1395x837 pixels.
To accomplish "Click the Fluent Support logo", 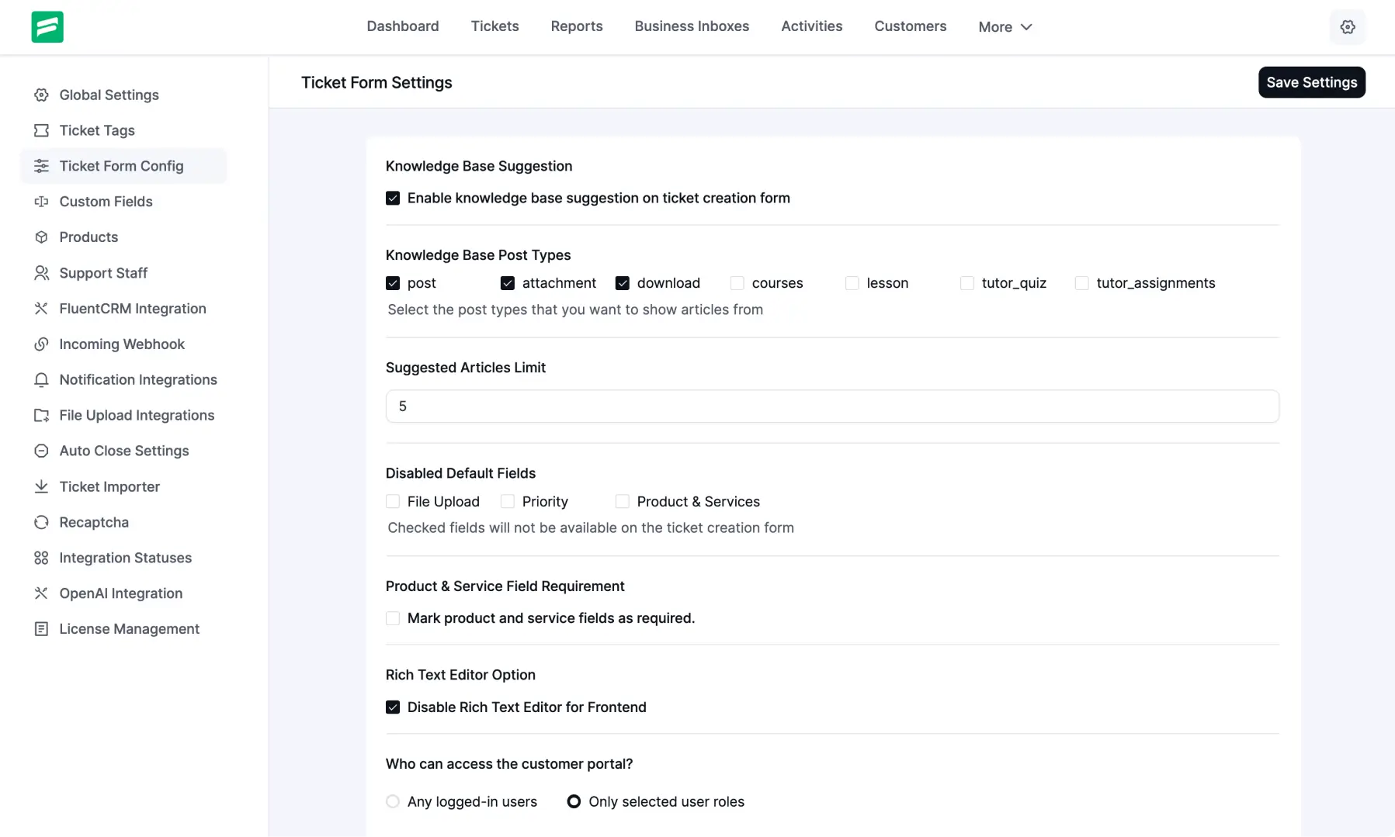I will point(47,26).
